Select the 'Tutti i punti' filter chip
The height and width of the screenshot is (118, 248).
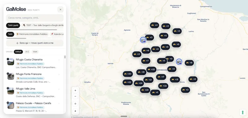pyautogui.click(x=13, y=25)
